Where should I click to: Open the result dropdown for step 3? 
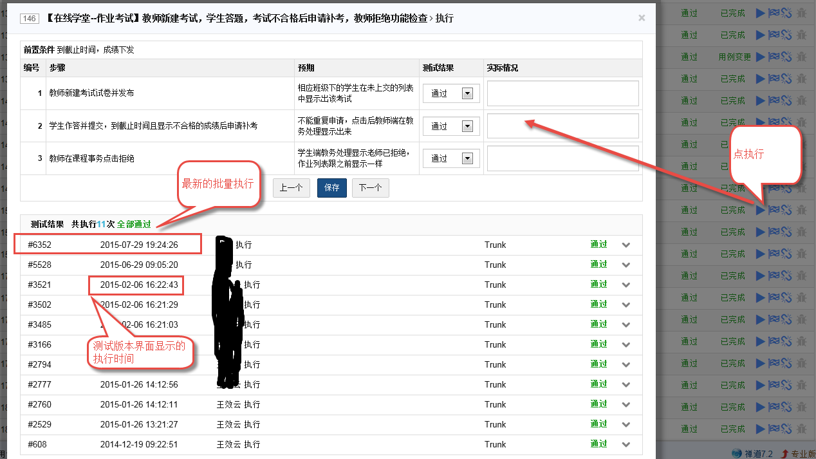tap(452, 158)
